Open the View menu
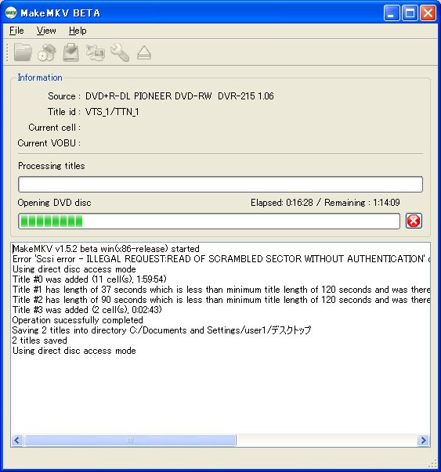441x472 pixels. [x=46, y=31]
